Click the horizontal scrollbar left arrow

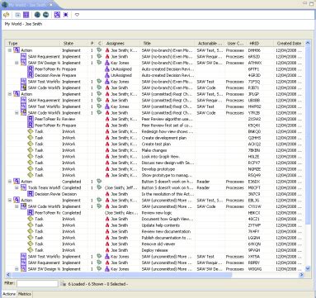(8, 275)
